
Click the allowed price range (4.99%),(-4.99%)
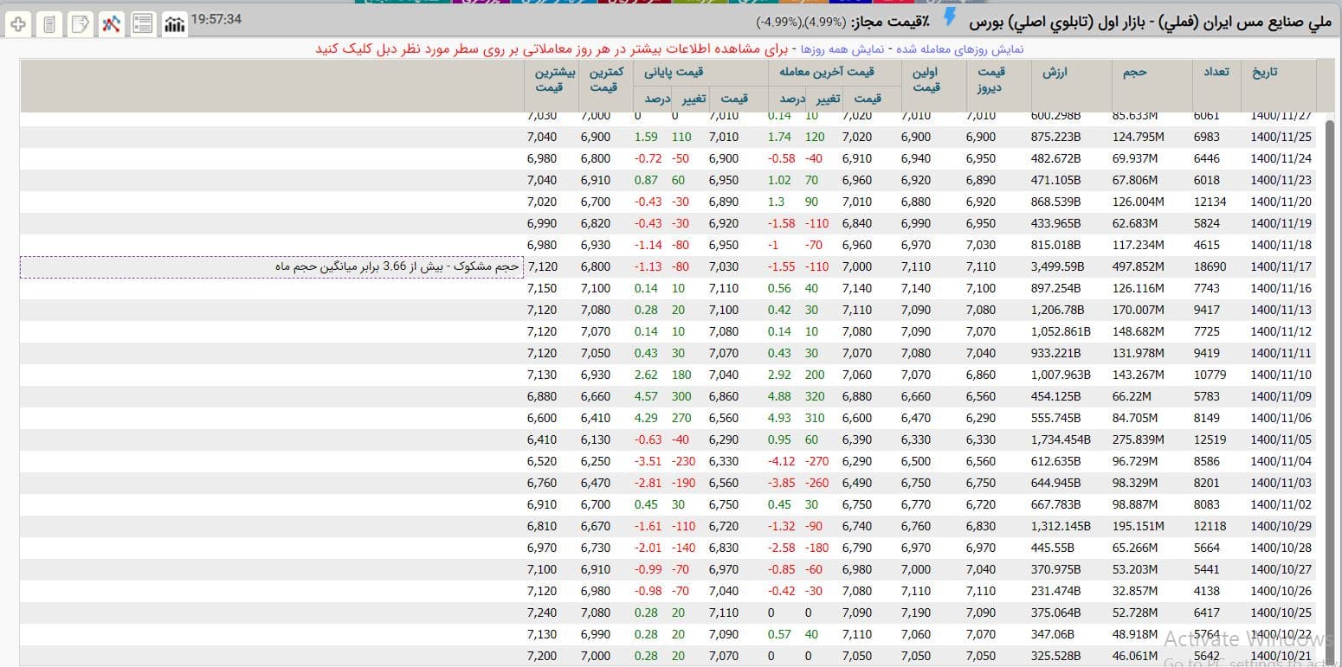point(801,21)
